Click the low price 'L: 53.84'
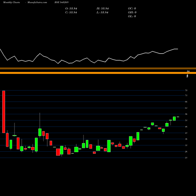The width and height of the screenshot is (196, 196). [x=103, y=13]
